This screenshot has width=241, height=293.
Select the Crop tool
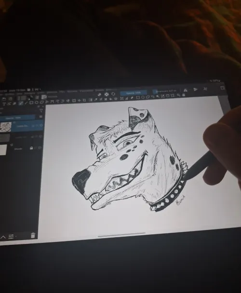(84, 100)
